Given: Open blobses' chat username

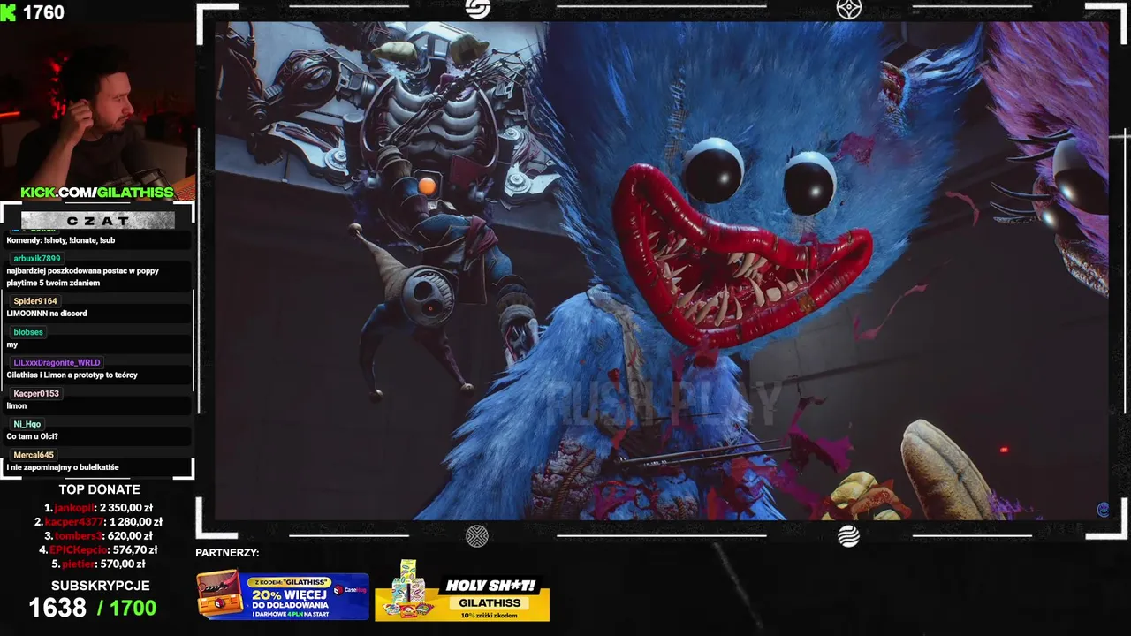Looking at the screenshot, I should tap(28, 332).
